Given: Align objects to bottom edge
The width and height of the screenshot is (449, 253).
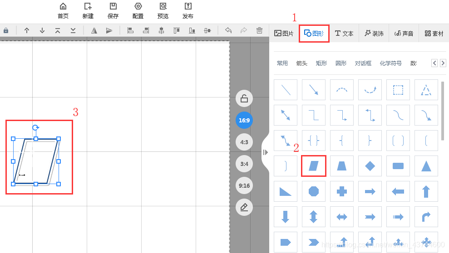Looking at the screenshot, I should click(x=192, y=30).
